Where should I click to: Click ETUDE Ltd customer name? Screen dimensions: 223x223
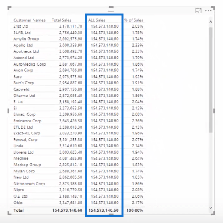point(23,127)
